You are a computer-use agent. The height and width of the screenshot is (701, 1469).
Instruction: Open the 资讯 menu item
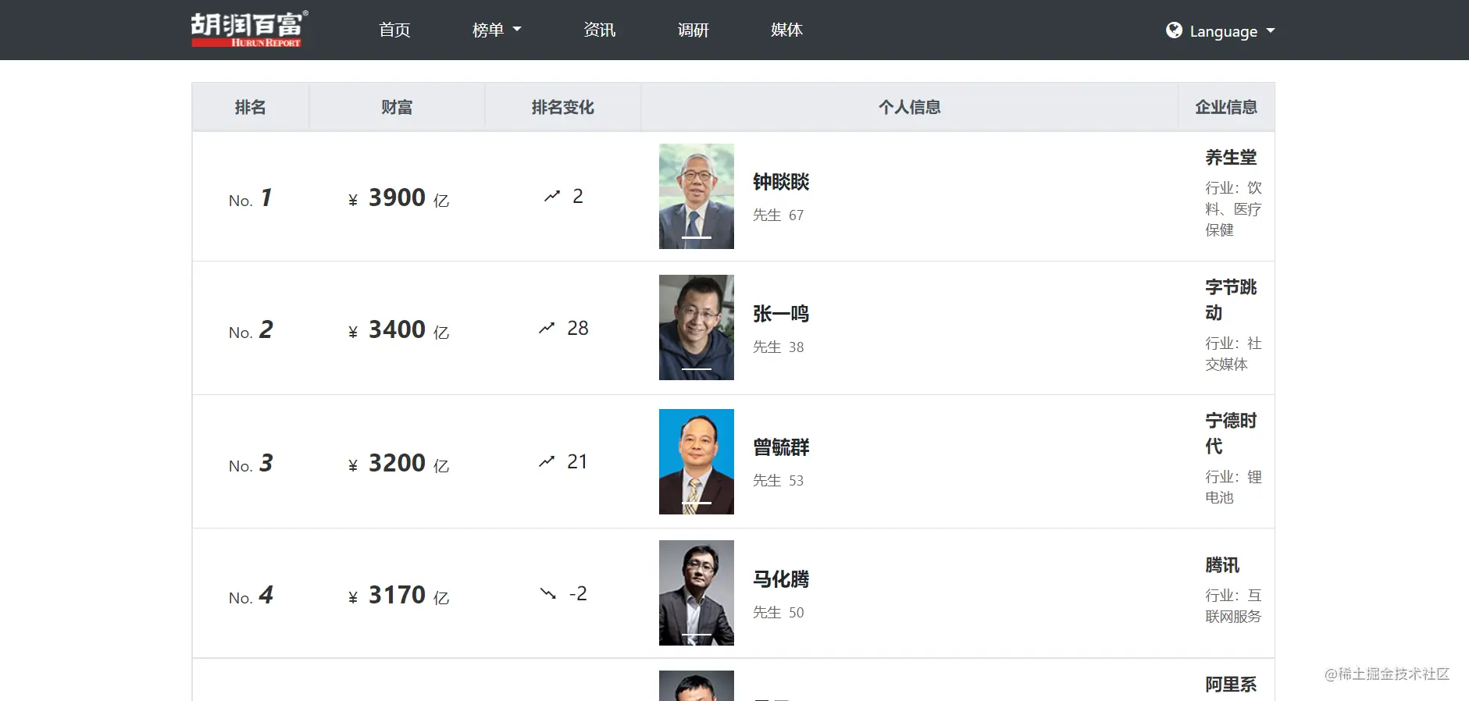tap(600, 30)
